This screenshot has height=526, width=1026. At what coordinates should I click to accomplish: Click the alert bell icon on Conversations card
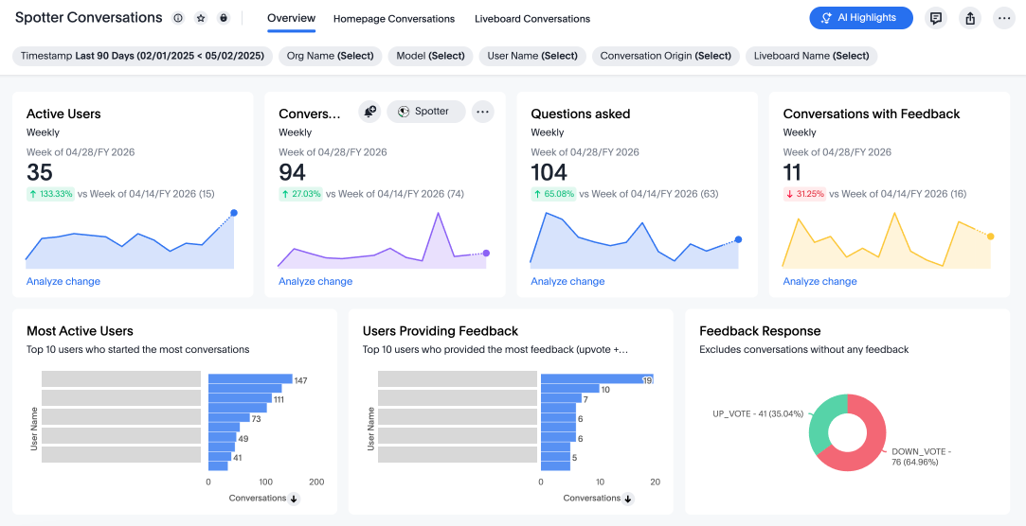pyautogui.click(x=369, y=112)
